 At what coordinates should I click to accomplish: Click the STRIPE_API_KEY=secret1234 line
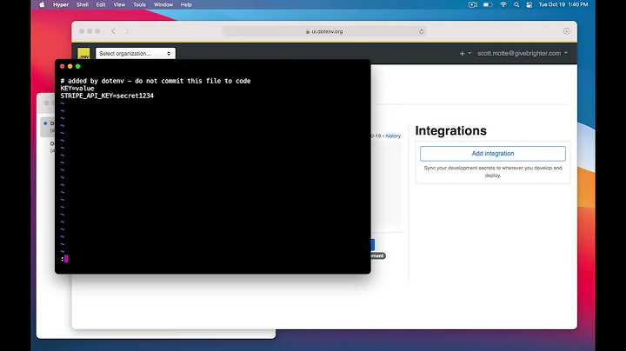coord(107,96)
